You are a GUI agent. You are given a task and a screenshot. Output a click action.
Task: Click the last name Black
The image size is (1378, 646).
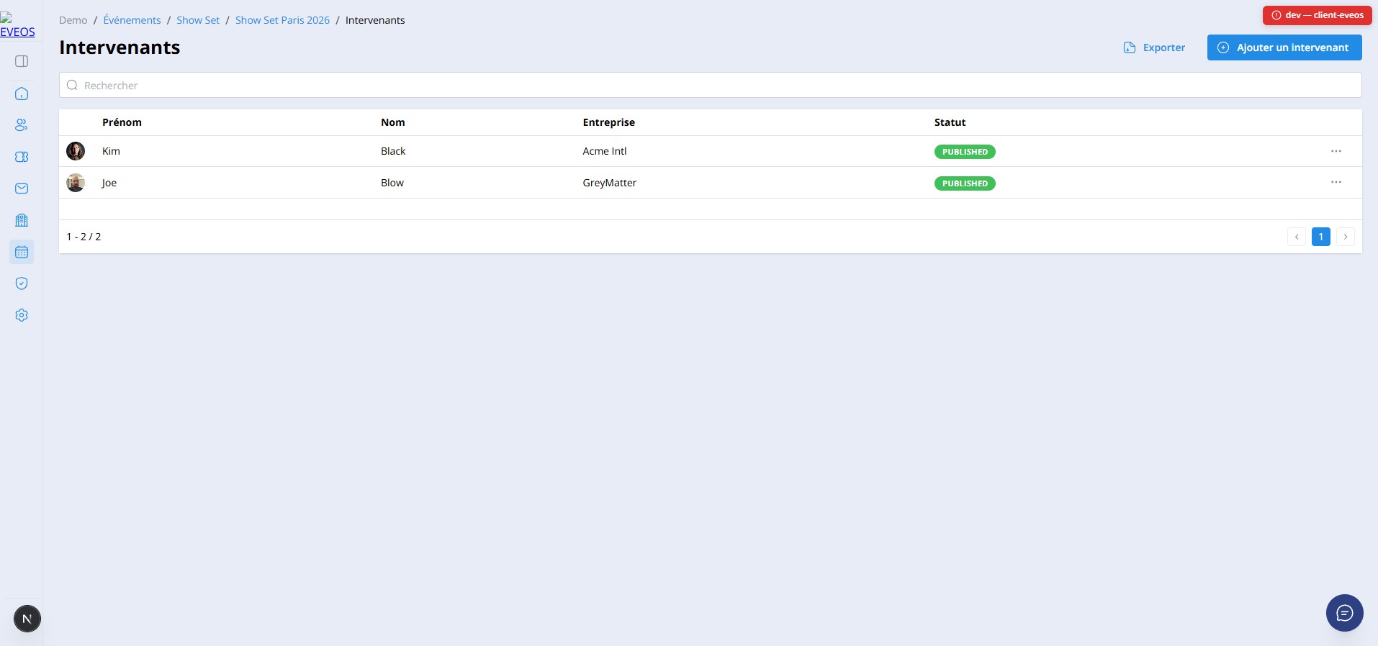pyautogui.click(x=393, y=151)
